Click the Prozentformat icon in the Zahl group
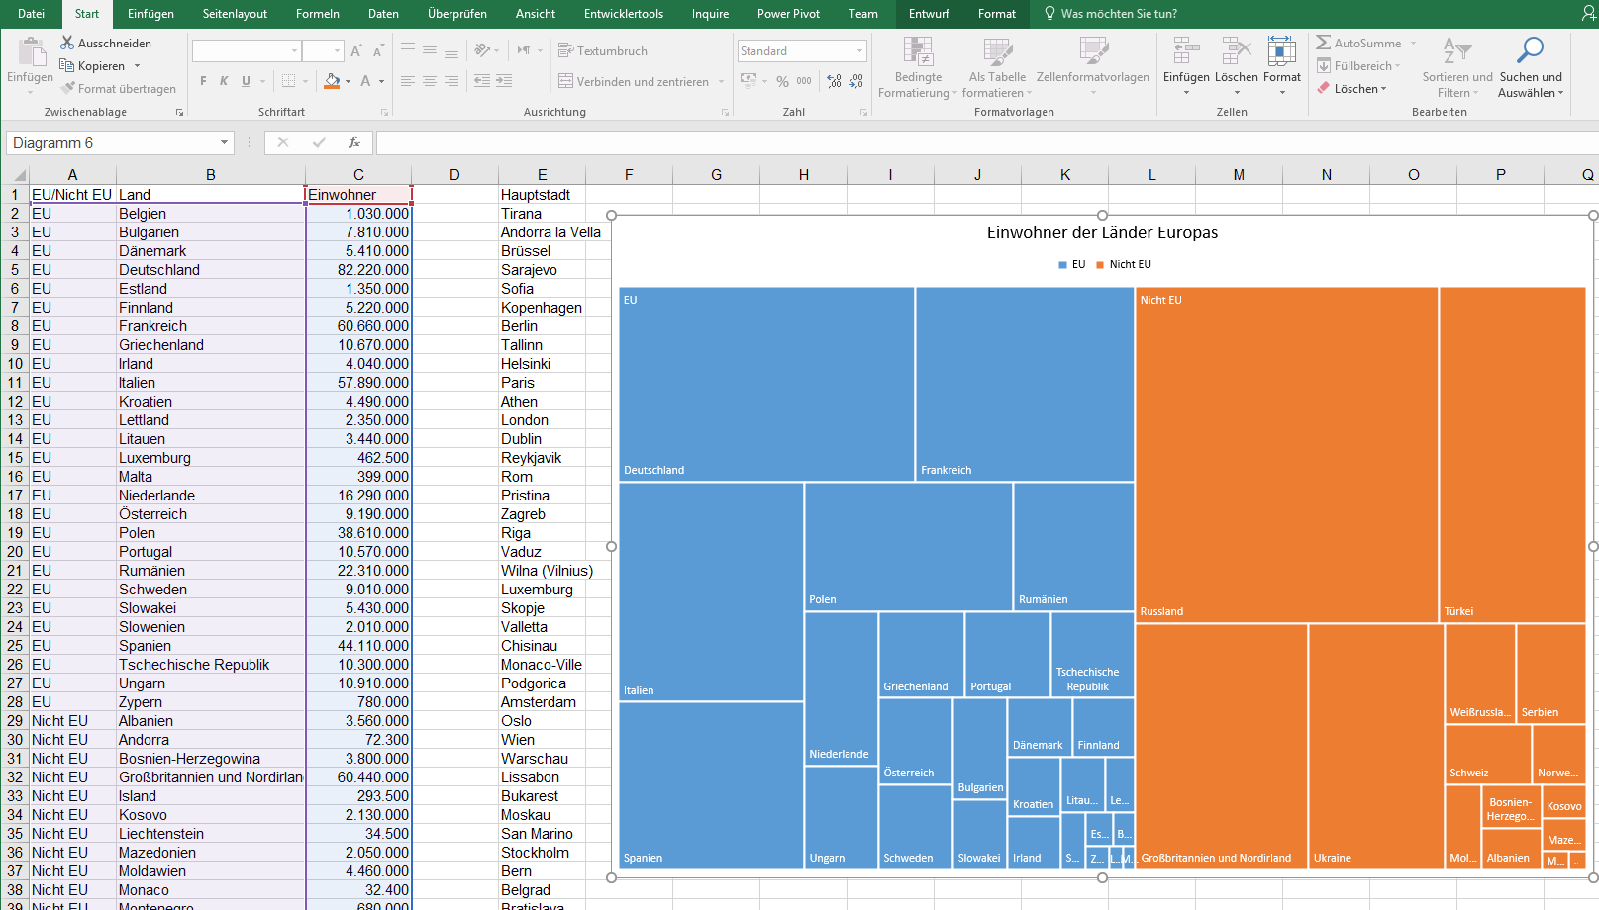The width and height of the screenshot is (1599, 910). [782, 81]
